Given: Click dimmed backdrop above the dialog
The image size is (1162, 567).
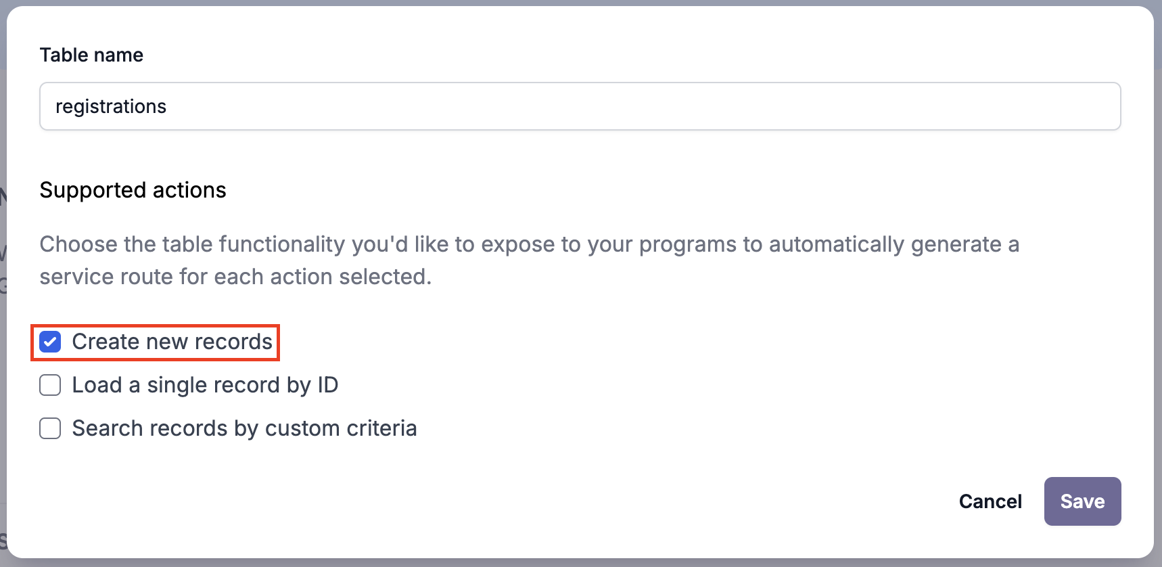Looking at the screenshot, I should click(x=580, y=3).
